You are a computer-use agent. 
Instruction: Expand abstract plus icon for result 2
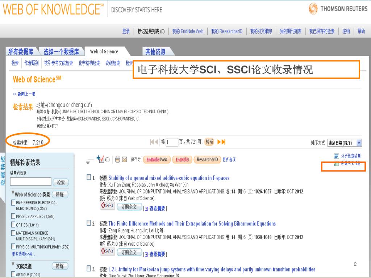(x=146, y=254)
